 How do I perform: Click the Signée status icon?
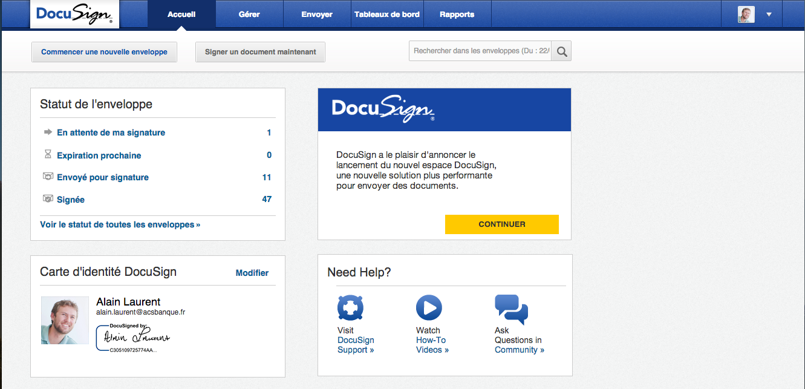[48, 198]
